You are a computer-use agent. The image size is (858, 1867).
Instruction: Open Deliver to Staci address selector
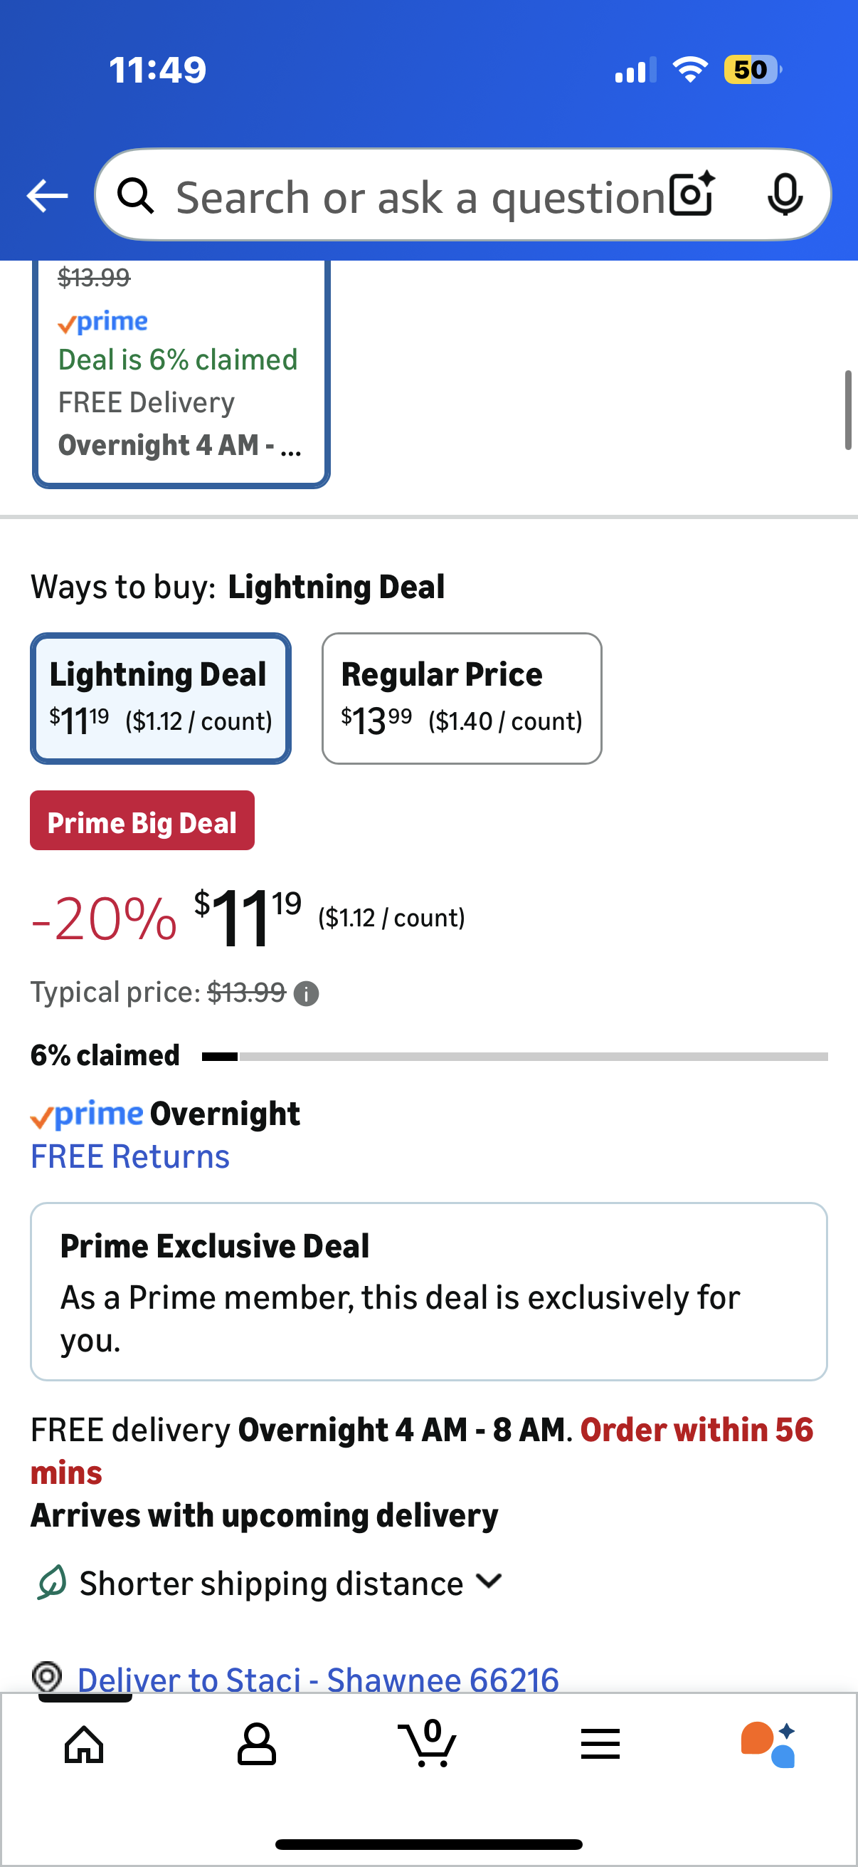317,1678
